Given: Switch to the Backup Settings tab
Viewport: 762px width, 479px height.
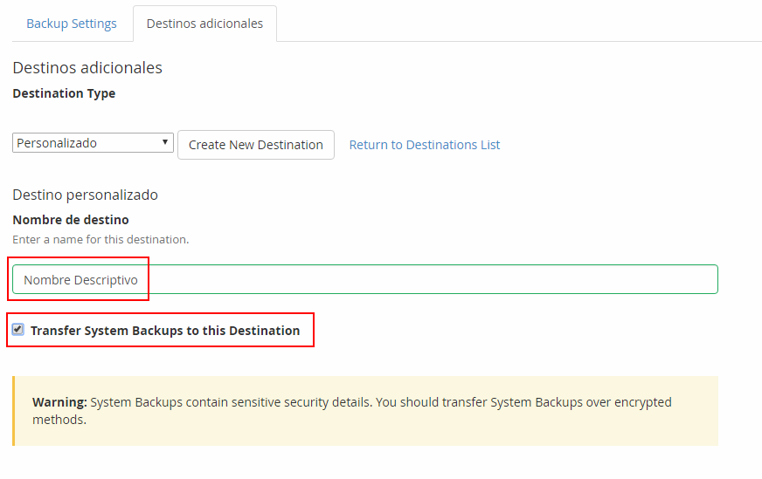Looking at the screenshot, I should (x=72, y=24).
